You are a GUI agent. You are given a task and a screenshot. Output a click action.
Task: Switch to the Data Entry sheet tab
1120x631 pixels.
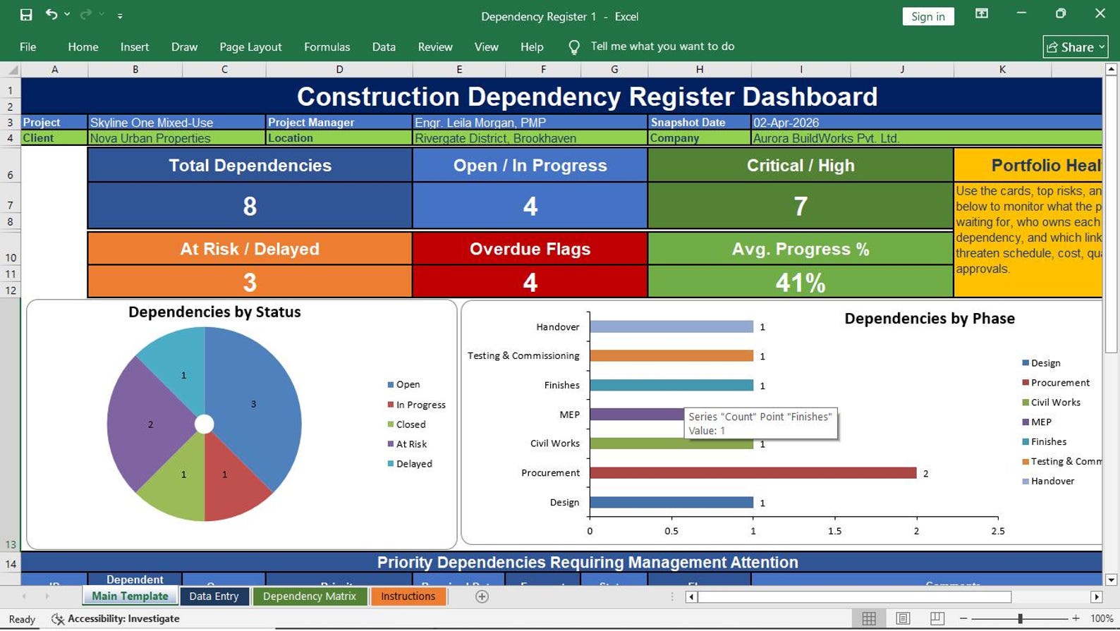coord(214,596)
